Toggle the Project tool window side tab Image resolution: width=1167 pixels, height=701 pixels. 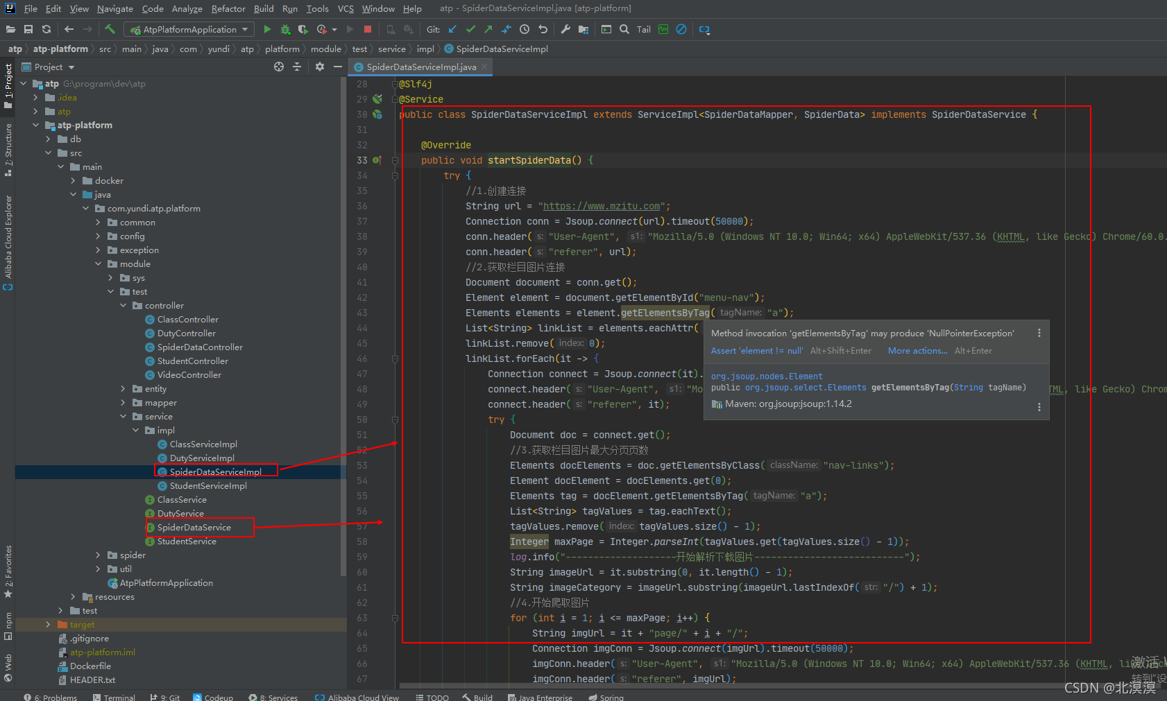(x=8, y=85)
